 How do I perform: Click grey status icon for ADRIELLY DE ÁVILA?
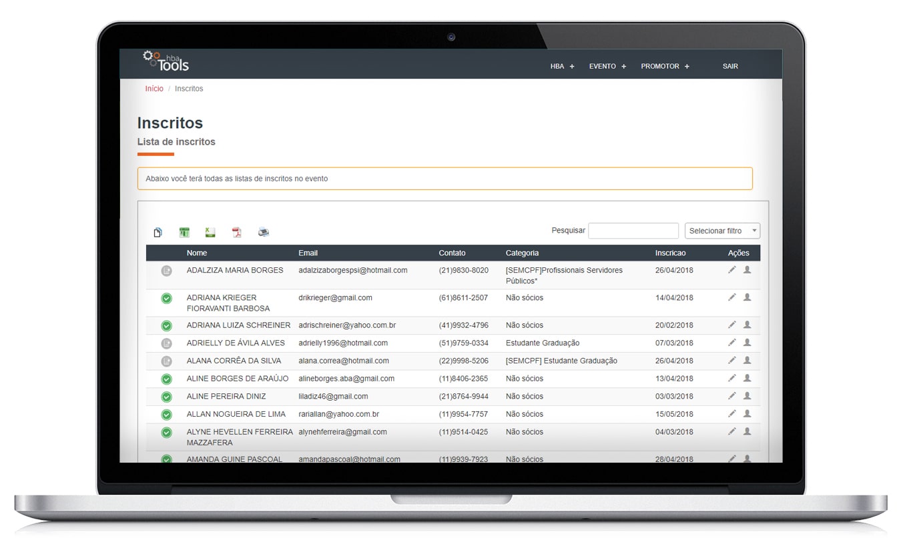[x=166, y=343]
